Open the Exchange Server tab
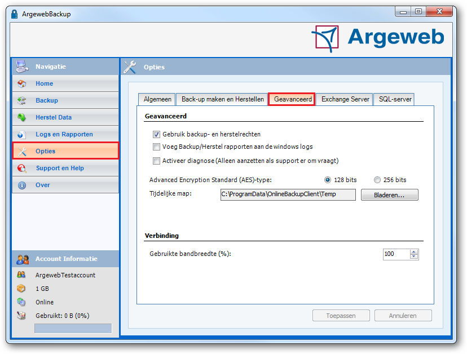Image resolution: width=467 pixels, height=354 pixels. pos(345,99)
